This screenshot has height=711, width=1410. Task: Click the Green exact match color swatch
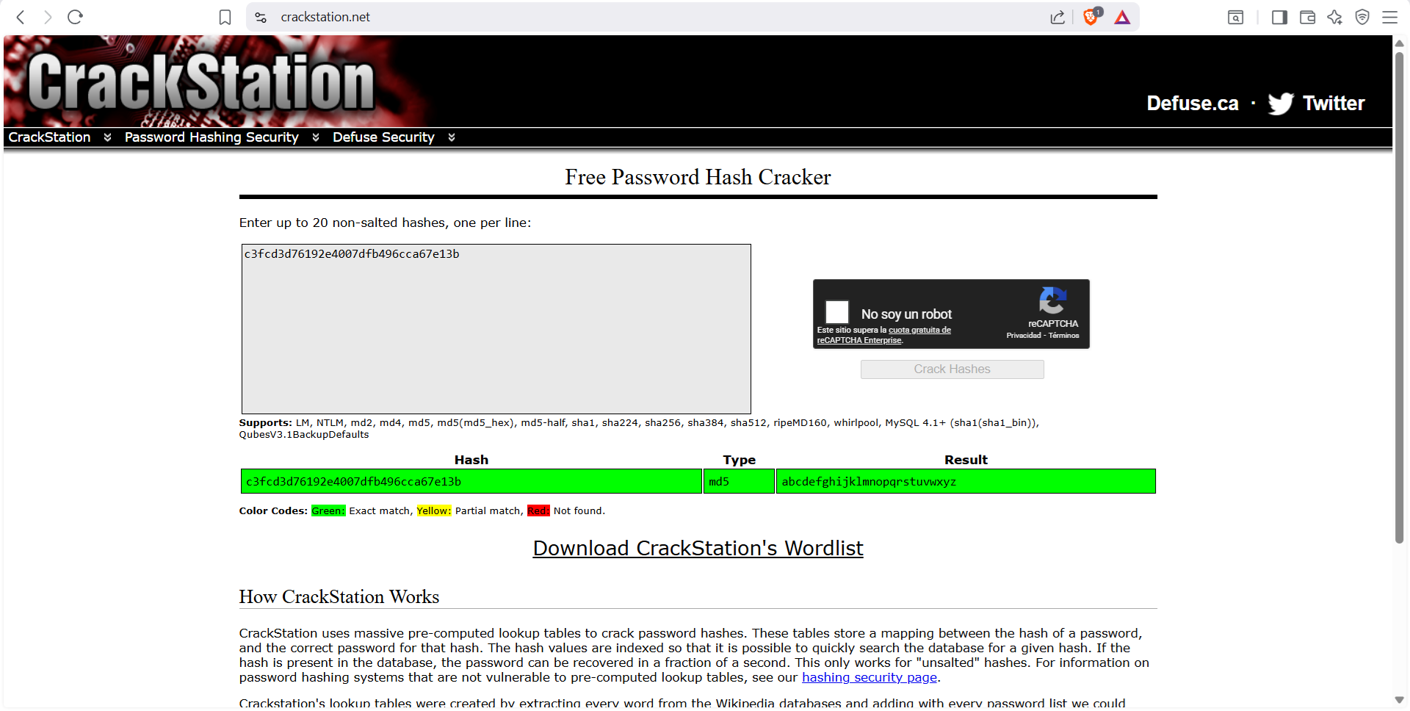coord(328,510)
